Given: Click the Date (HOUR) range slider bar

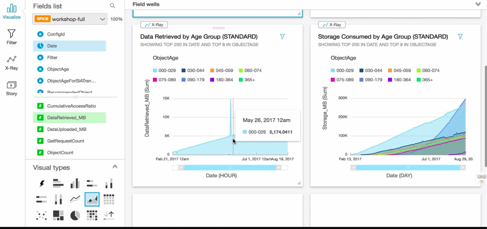Looking at the screenshot, I should pos(230,168).
